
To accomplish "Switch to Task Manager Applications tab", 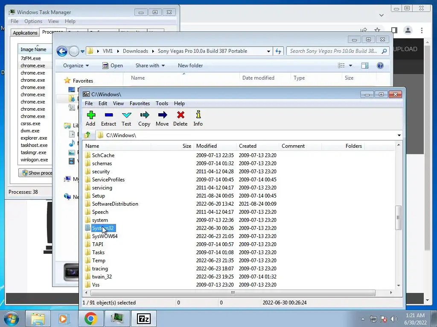I will 25,33.
